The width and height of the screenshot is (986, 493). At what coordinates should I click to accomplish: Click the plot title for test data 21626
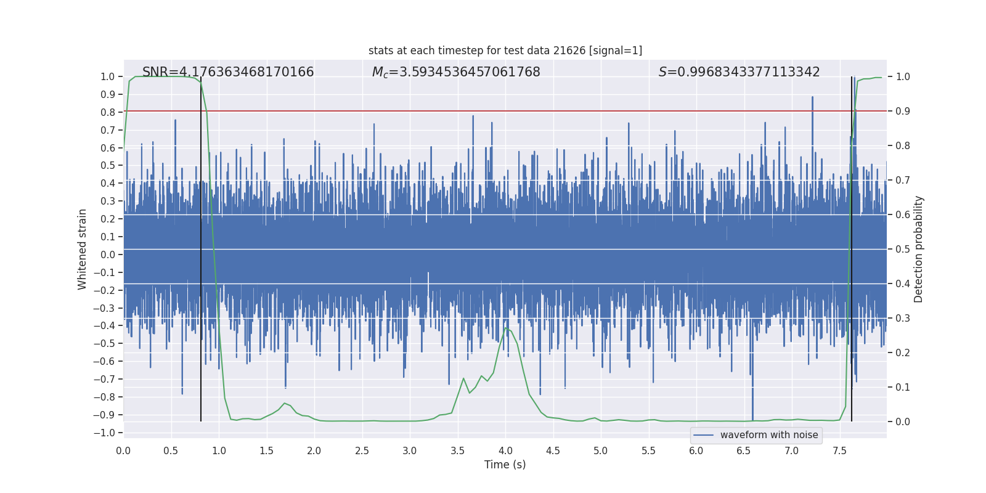click(x=505, y=51)
